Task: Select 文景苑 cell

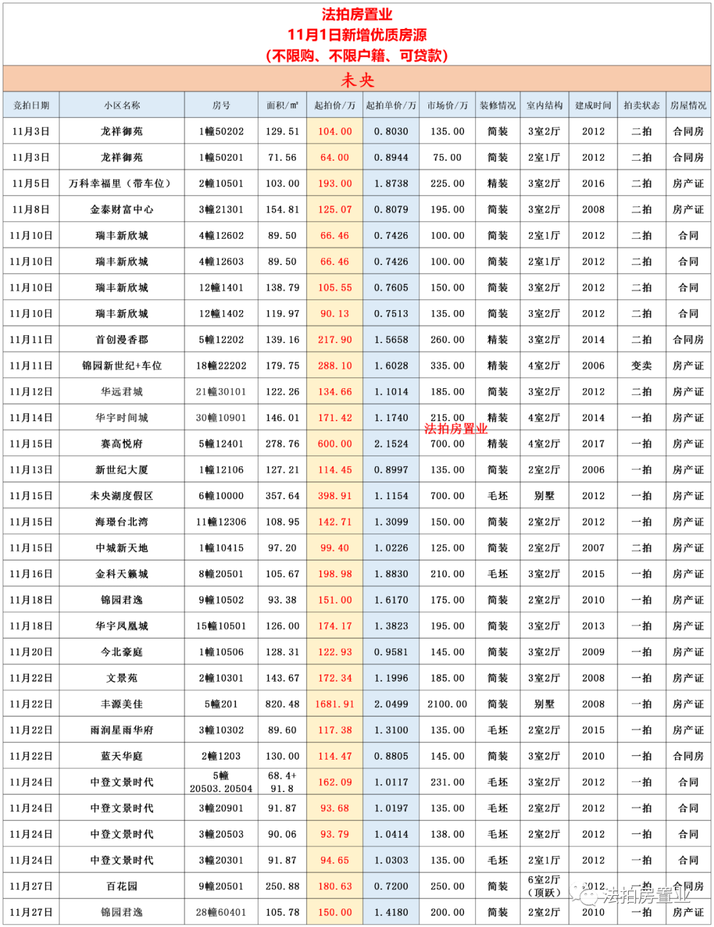Action: 122,678
